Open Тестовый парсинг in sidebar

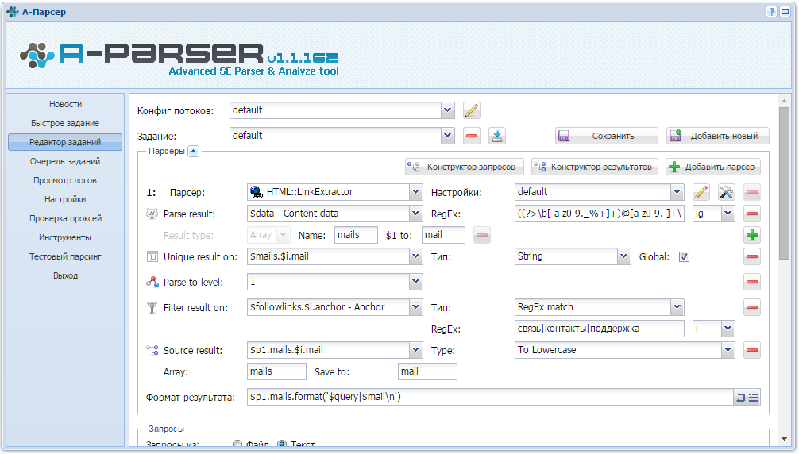click(65, 256)
